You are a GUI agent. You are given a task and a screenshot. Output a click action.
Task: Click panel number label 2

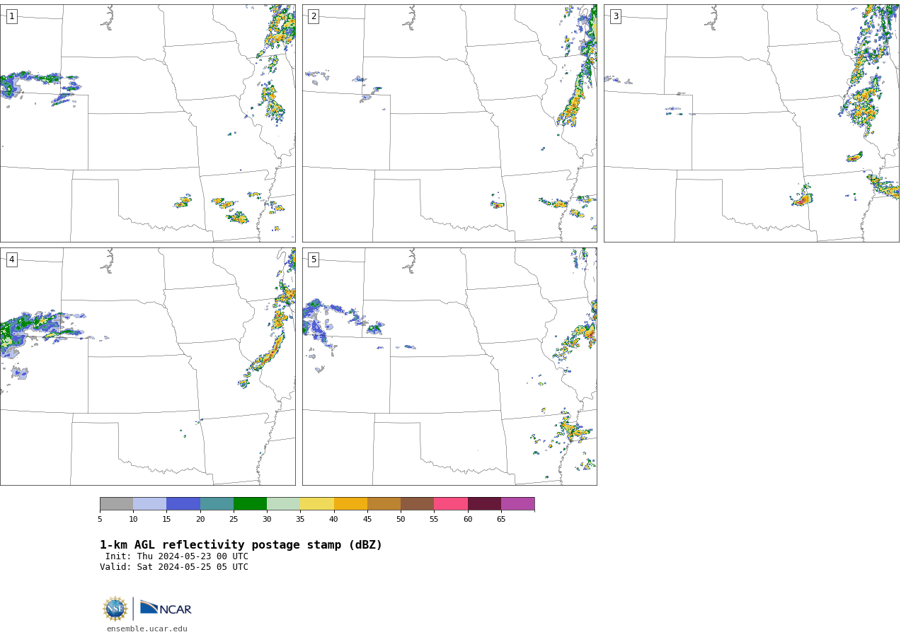[314, 16]
